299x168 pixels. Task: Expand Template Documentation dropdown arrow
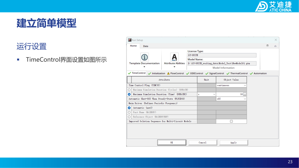[x=144, y=67]
